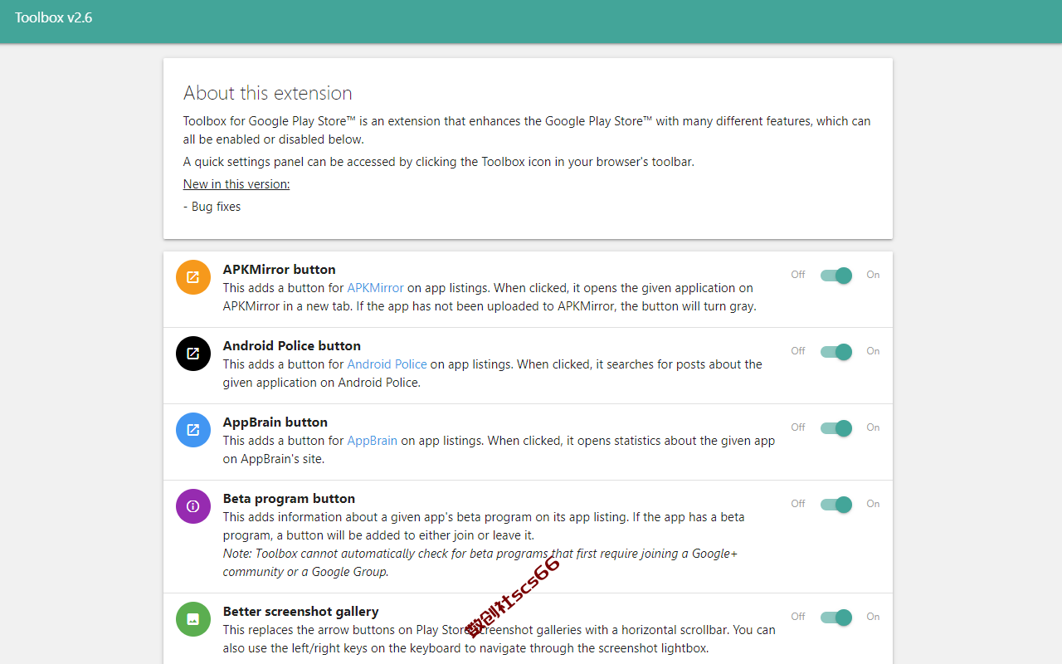Image resolution: width=1062 pixels, height=664 pixels.
Task: Click the purple Beta program info icon
Action: click(x=193, y=506)
